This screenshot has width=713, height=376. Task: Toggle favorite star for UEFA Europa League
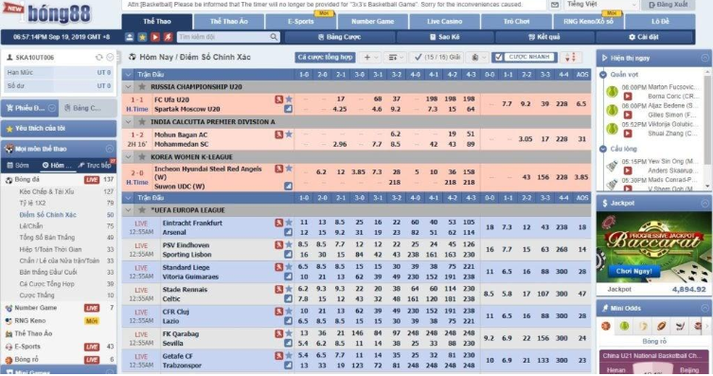tap(142, 210)
